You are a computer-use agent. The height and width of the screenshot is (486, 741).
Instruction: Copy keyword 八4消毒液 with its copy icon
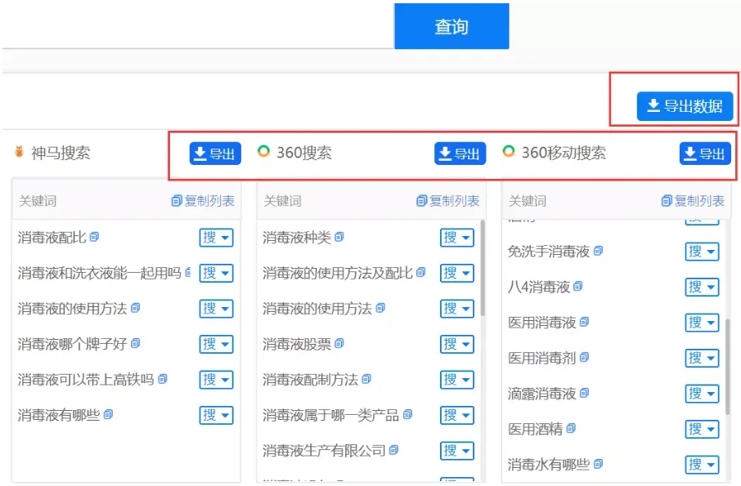coord(578,286)
